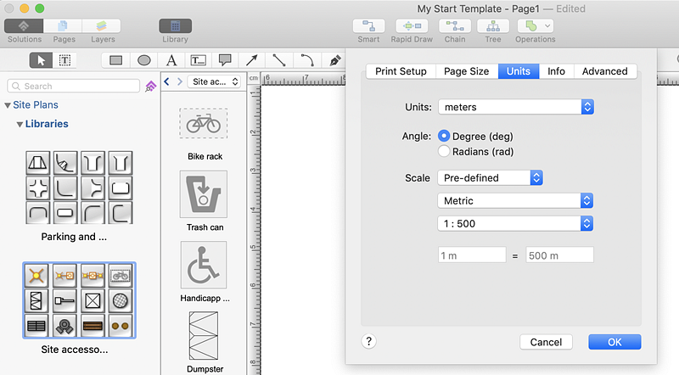Select Degree angle option
Viewport: 679px width, 375px height.
coord(444,136)
